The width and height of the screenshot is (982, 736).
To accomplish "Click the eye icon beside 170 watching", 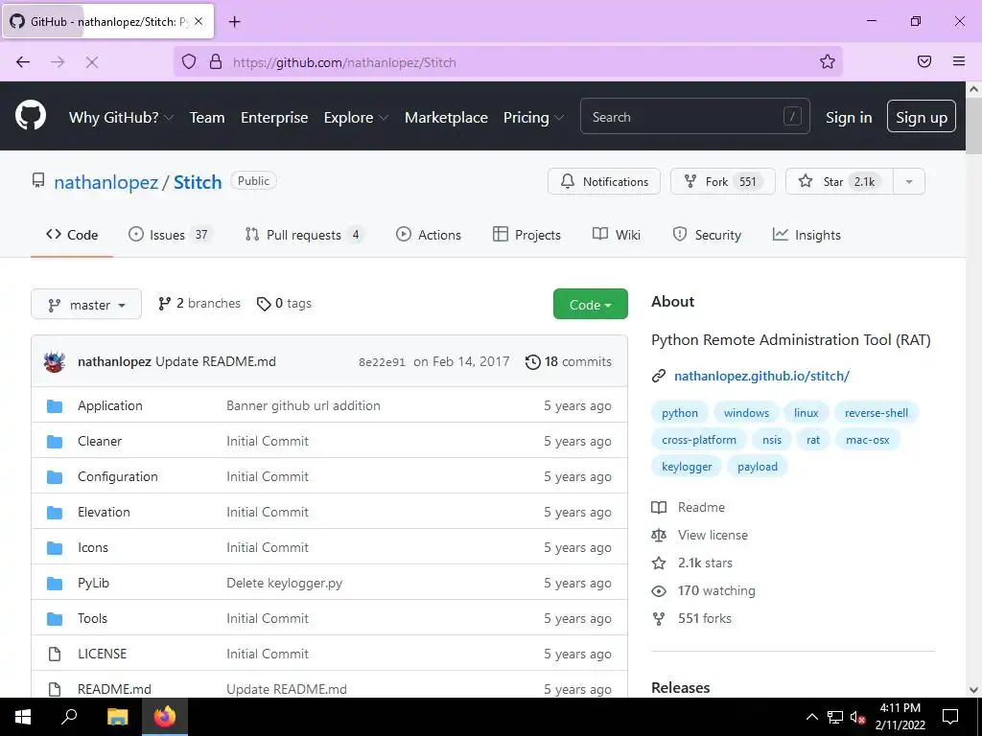I will click(658, 590).
